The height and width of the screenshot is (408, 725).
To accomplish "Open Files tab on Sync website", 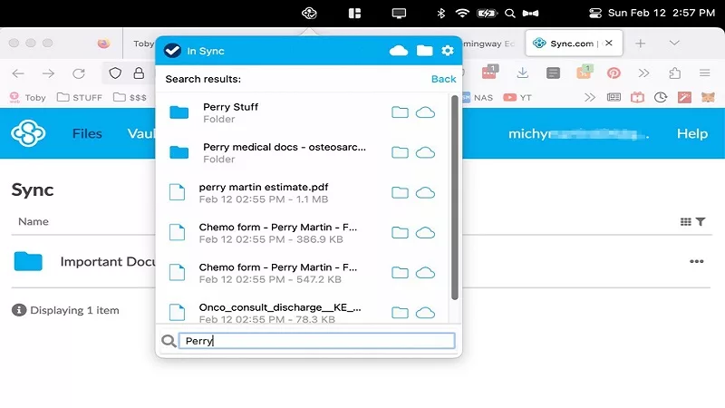I will pos(87,133).
